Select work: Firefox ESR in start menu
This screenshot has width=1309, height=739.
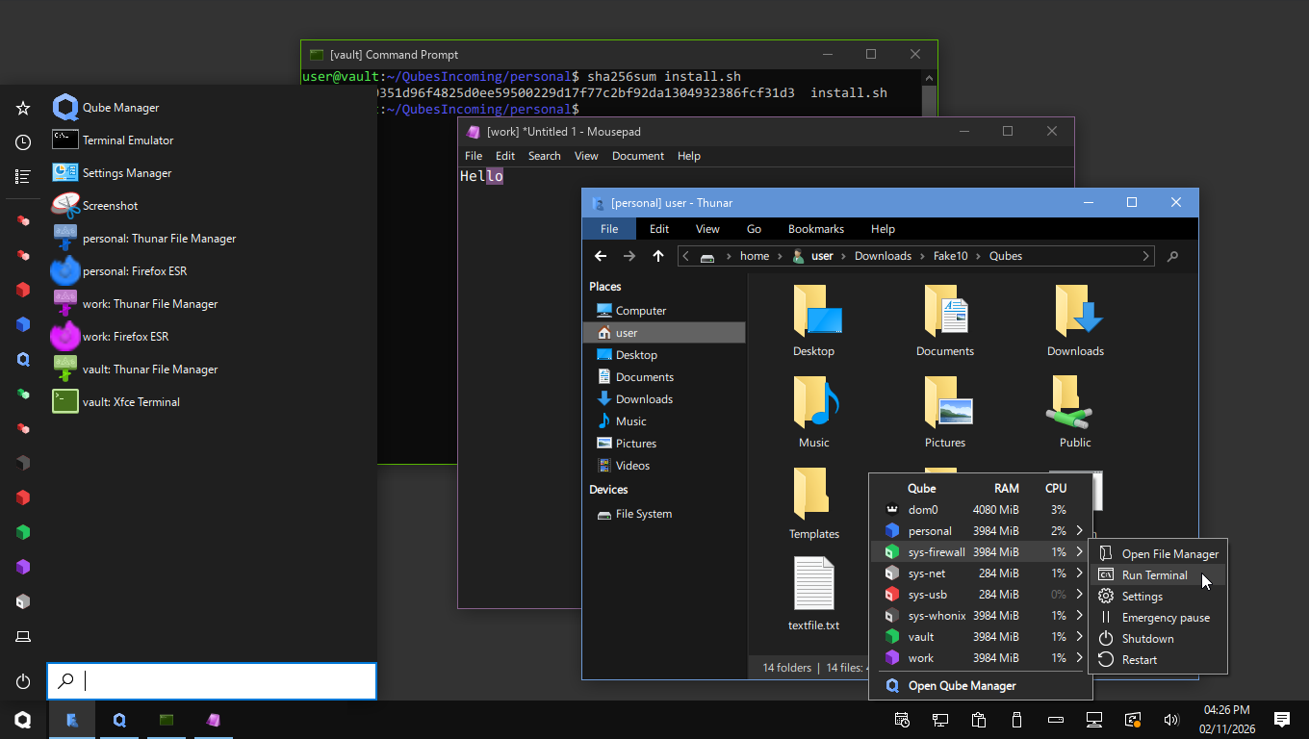(125, 337)
